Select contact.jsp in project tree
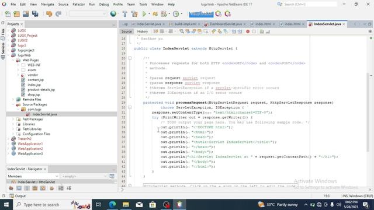374x210 pixels. [35, 80]
